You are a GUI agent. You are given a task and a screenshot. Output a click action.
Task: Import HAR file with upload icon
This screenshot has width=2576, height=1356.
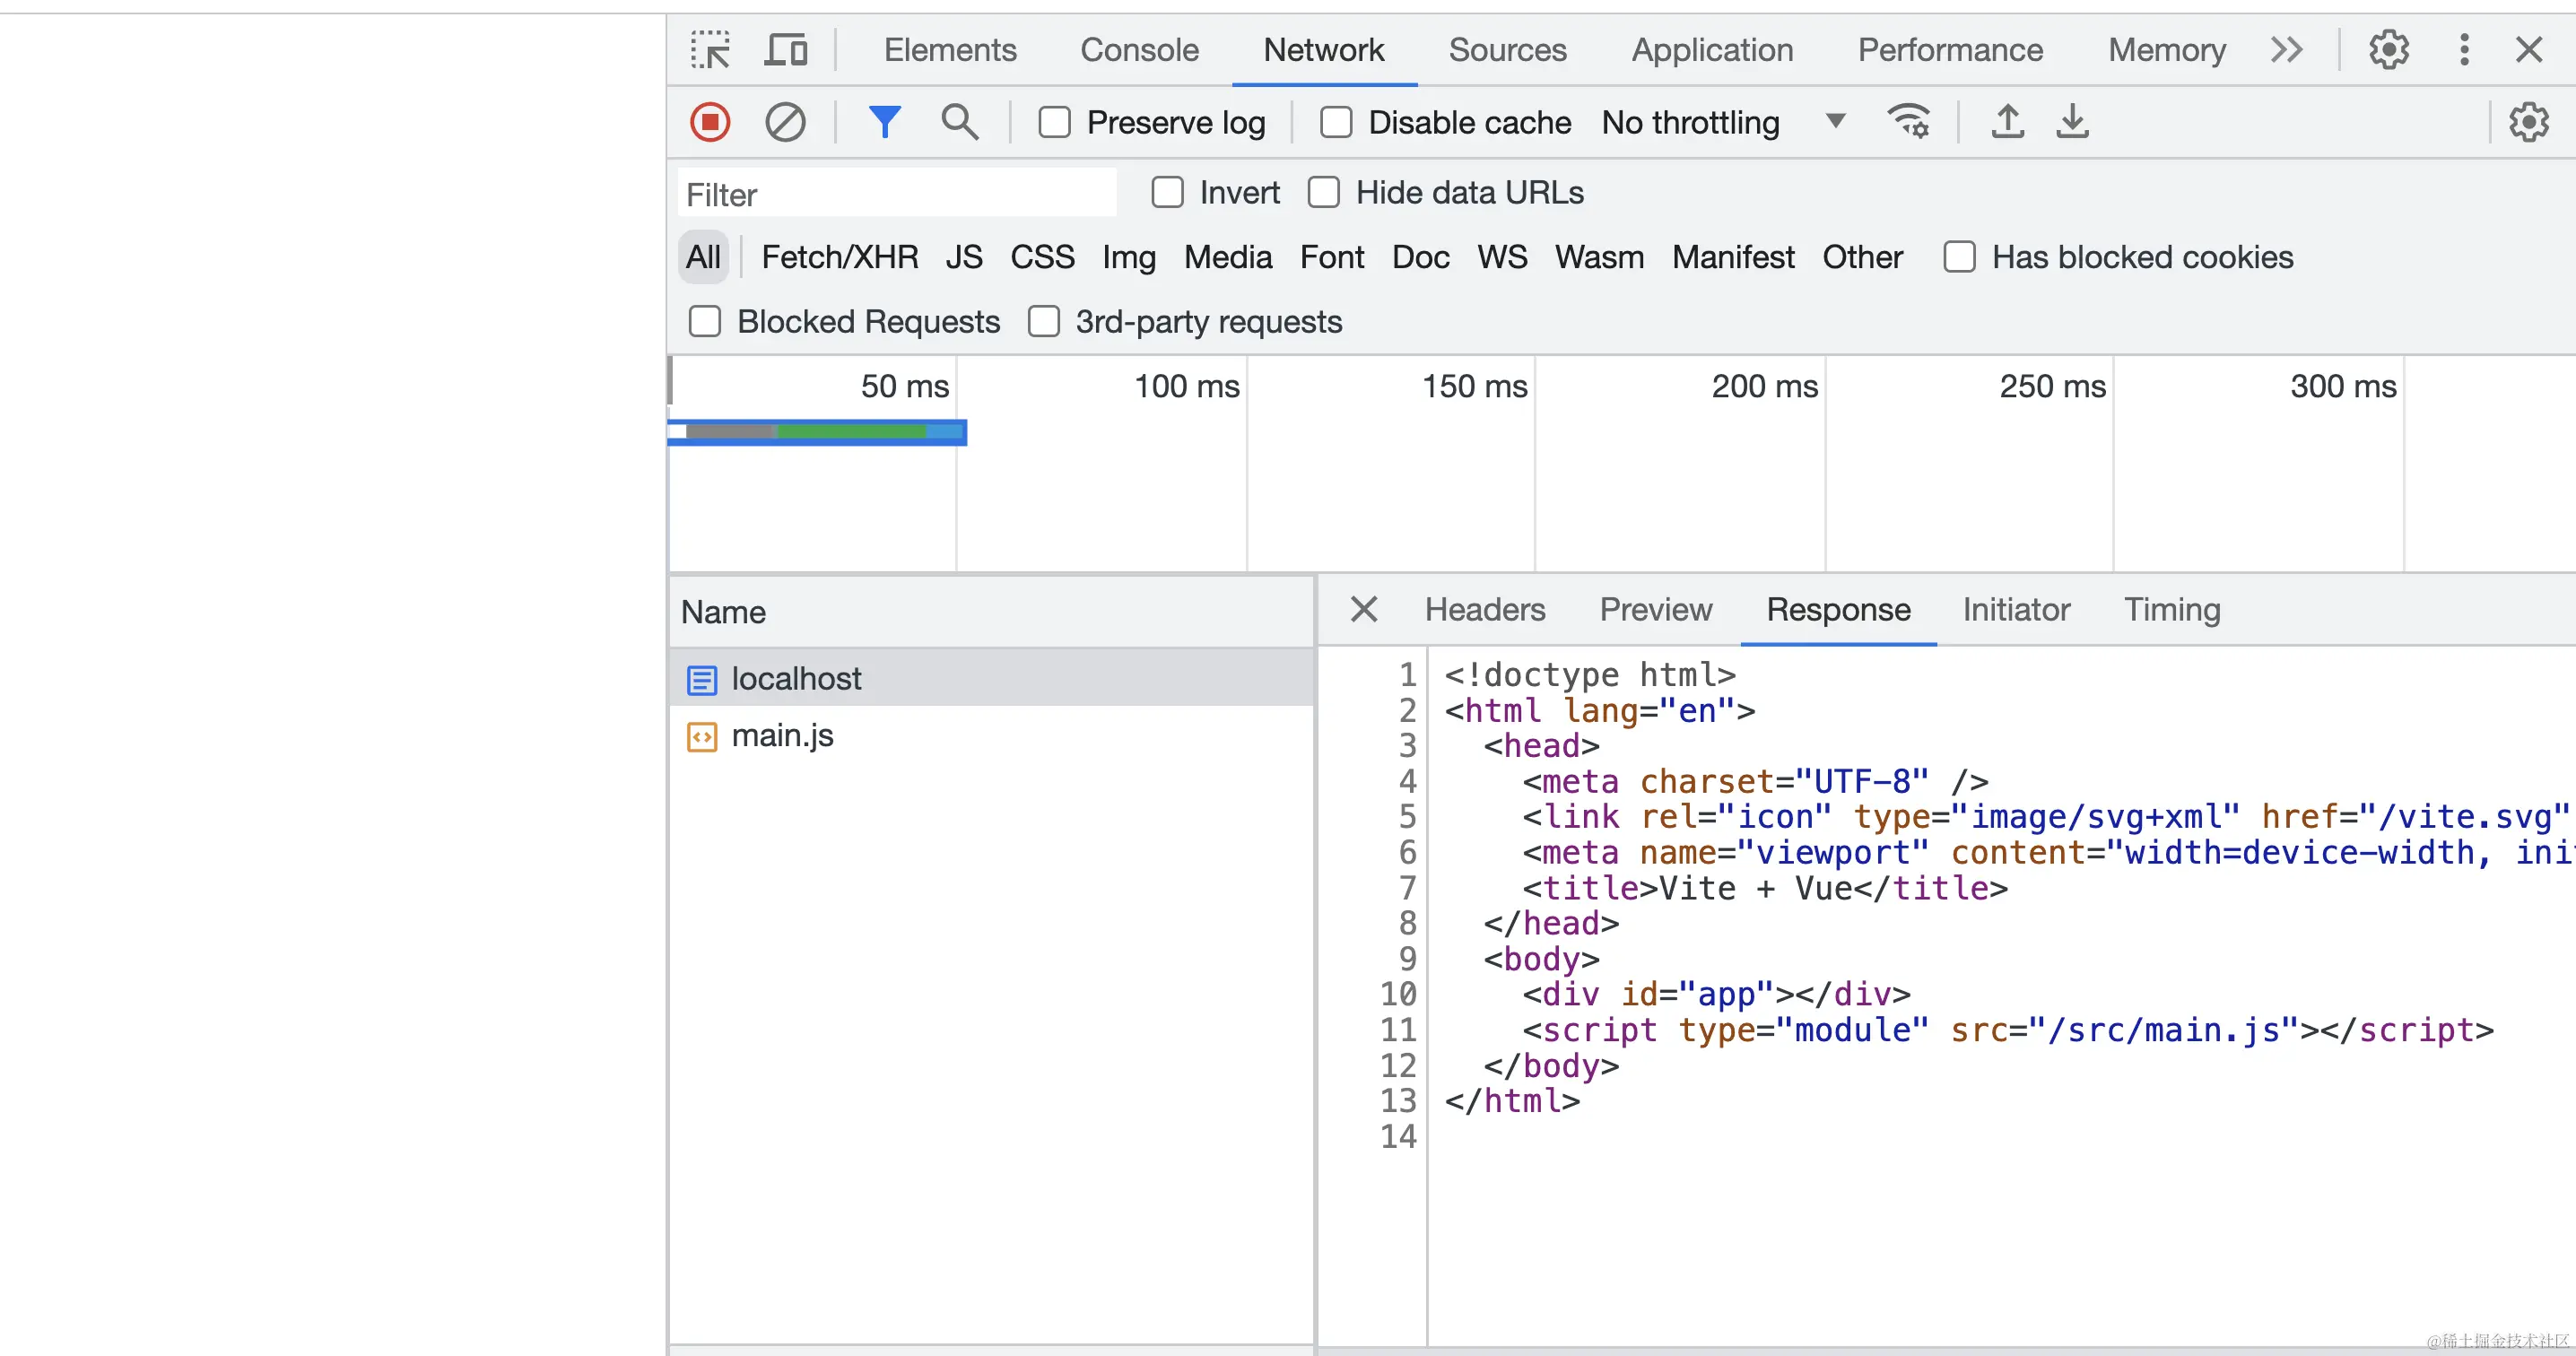tap(2007, 122)
